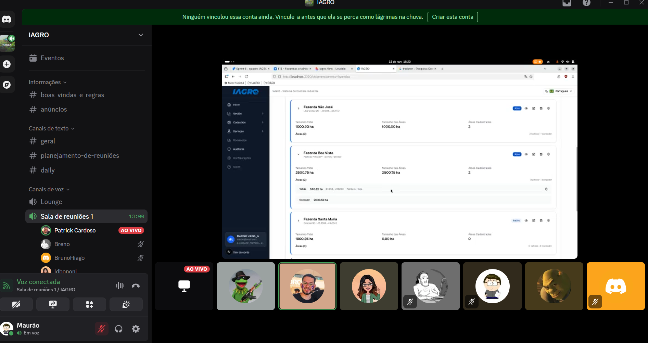
Task: Collapse the Canais de texto category
Action: 51,128
